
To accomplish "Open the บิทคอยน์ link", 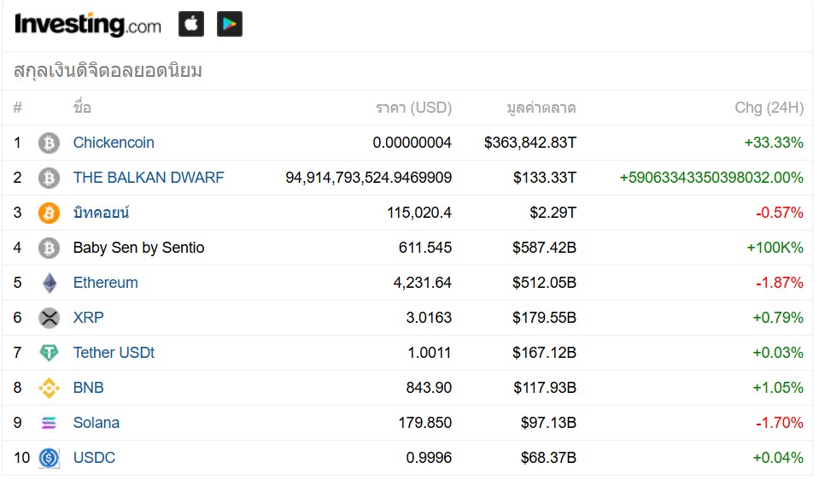I will click(x=101, y=213).
